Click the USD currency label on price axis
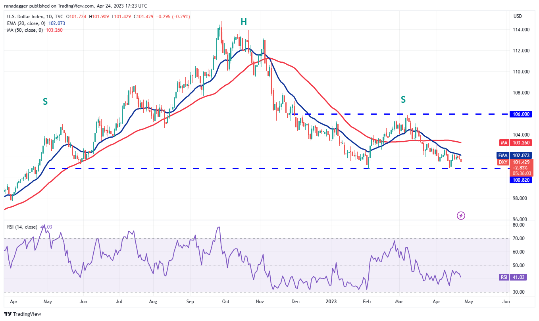This screenshot has width=539, height=321. click(518, 16)
